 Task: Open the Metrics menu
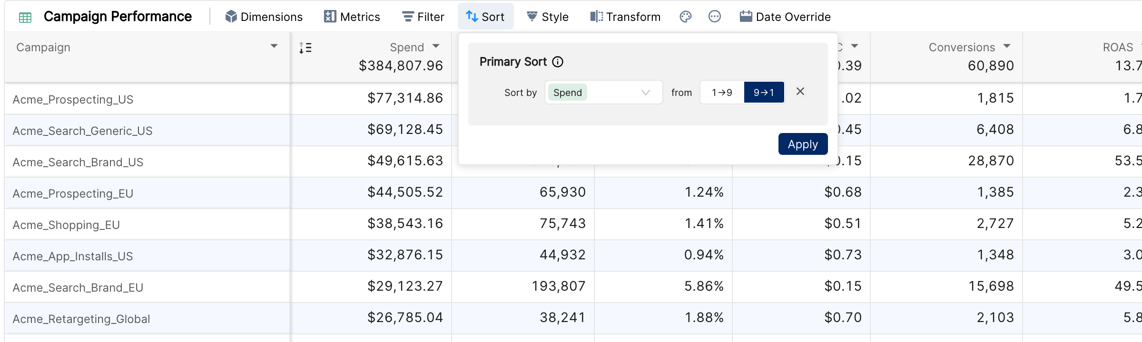tap(352, 17)
